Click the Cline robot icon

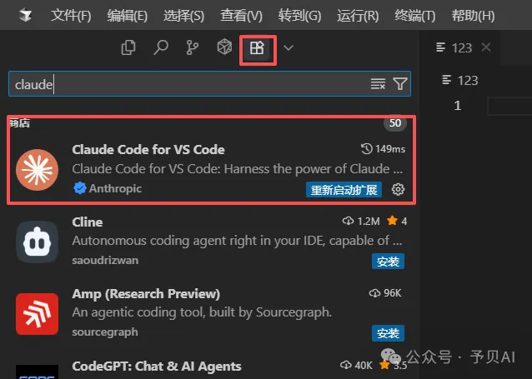(37, 242)
